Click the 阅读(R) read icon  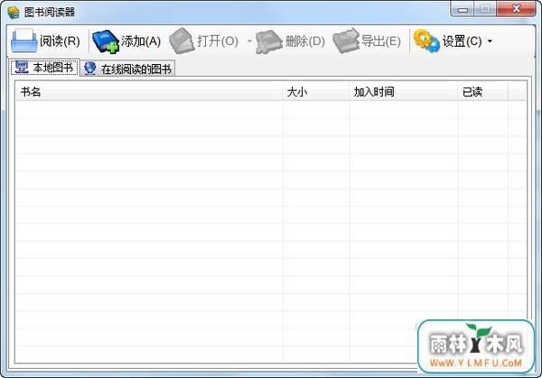pyautogui.click(x=23, y=41)
